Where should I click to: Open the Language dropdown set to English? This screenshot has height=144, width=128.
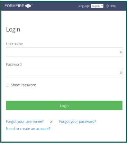pyautogui.click(x=97, y=6)
